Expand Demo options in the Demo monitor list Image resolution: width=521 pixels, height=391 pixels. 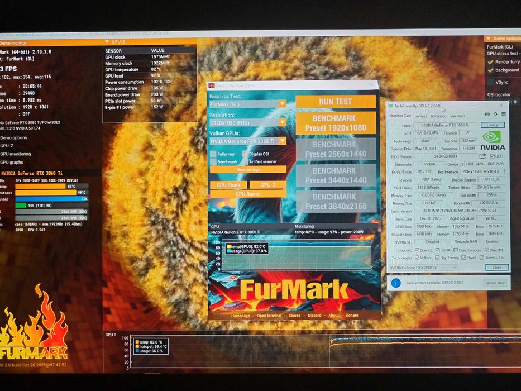pos(13,137)
